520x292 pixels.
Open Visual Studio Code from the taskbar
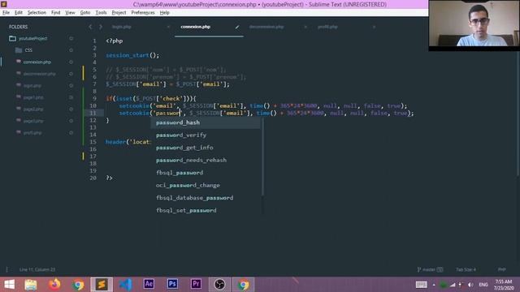coord(125,285)
